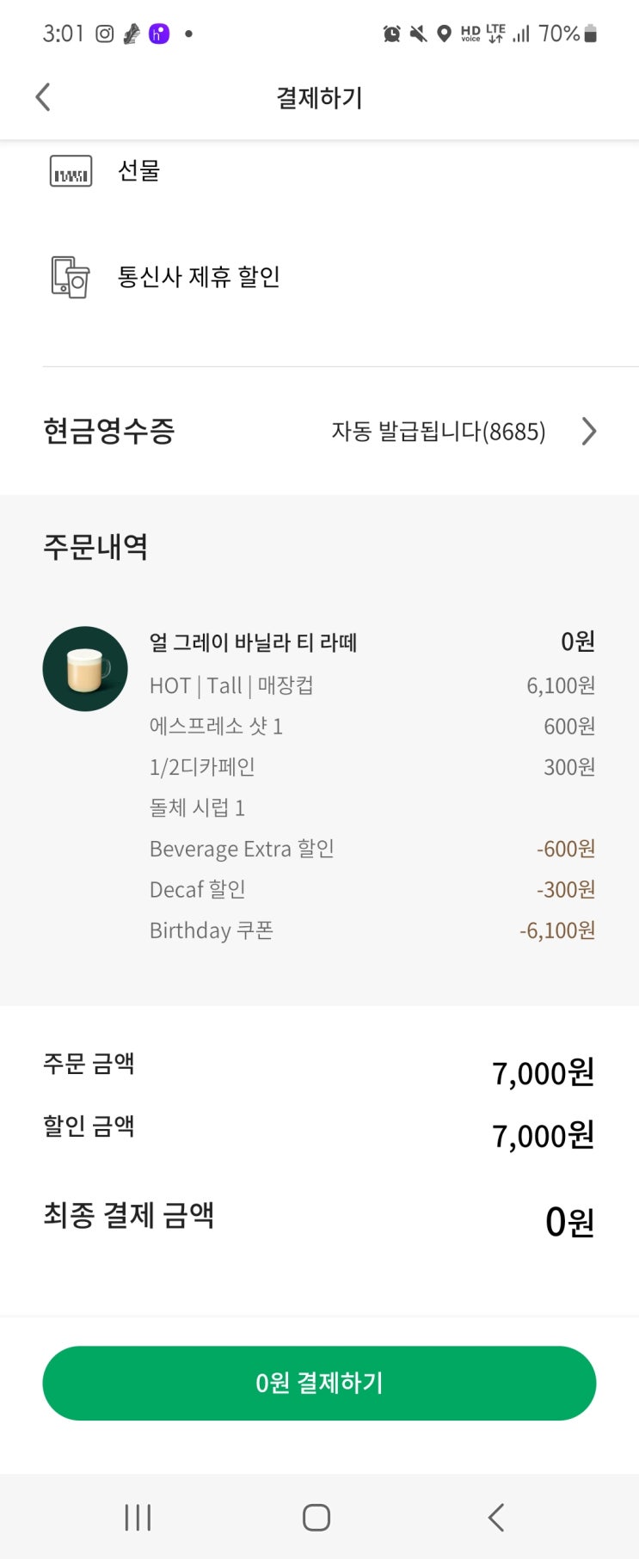Select the 선물 gift card icon
The width and height of the screenshot is (639, 1559).
tap(71, 171)
